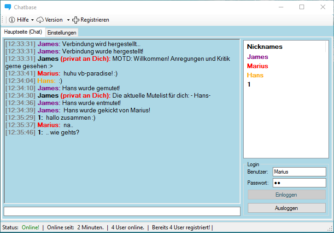Select the Hauptseite (Chat) tab
This screenshot has height=233, width=334.
point(23,32)
